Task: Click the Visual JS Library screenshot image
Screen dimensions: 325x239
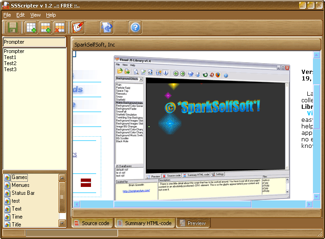Action: coord(202,128)
